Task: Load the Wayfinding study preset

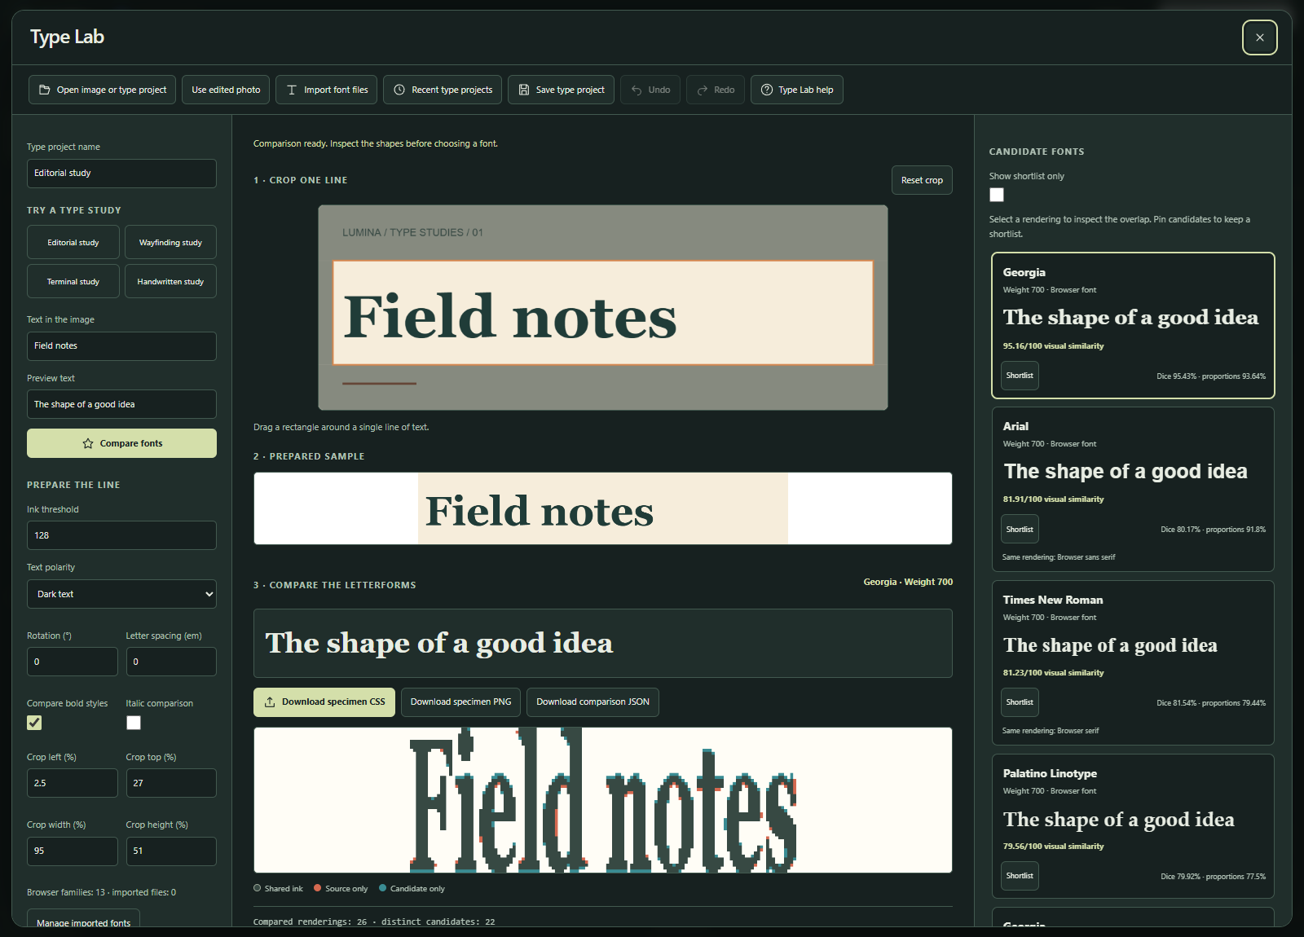Action: pyautogui.click(x=170, y=242)
